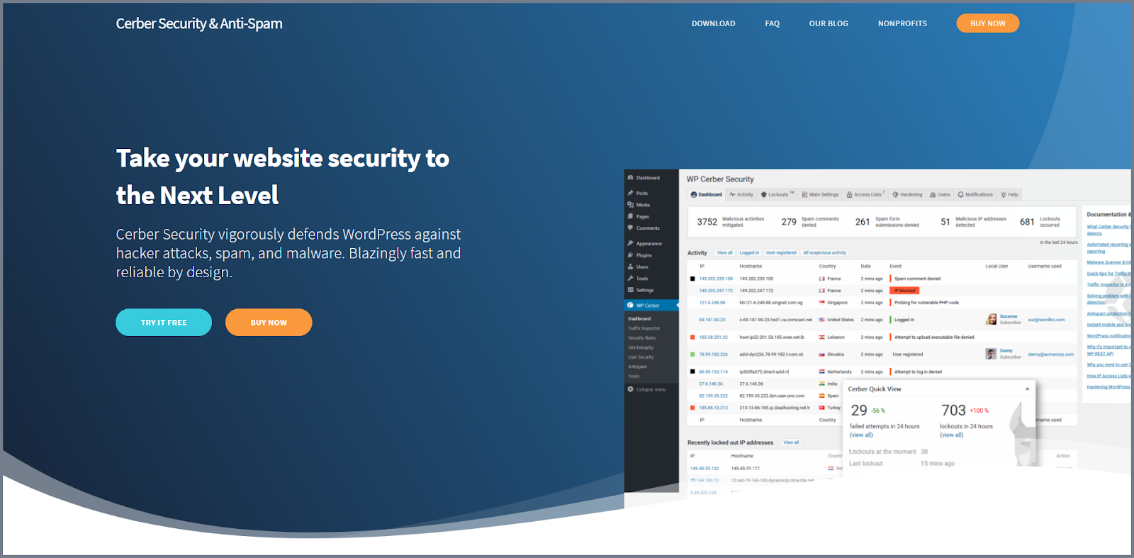Viewport: 1134px width, 558px height.
Task: Open the Hardening WordPress documentation link
Action: [1108, 387]
